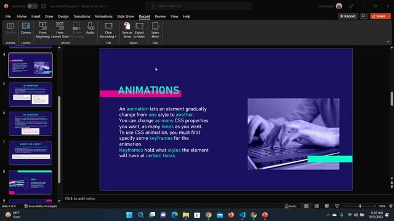Click Accessibility: Investigate status
Screen dimensions: 394x221
[x=41, y=206]
